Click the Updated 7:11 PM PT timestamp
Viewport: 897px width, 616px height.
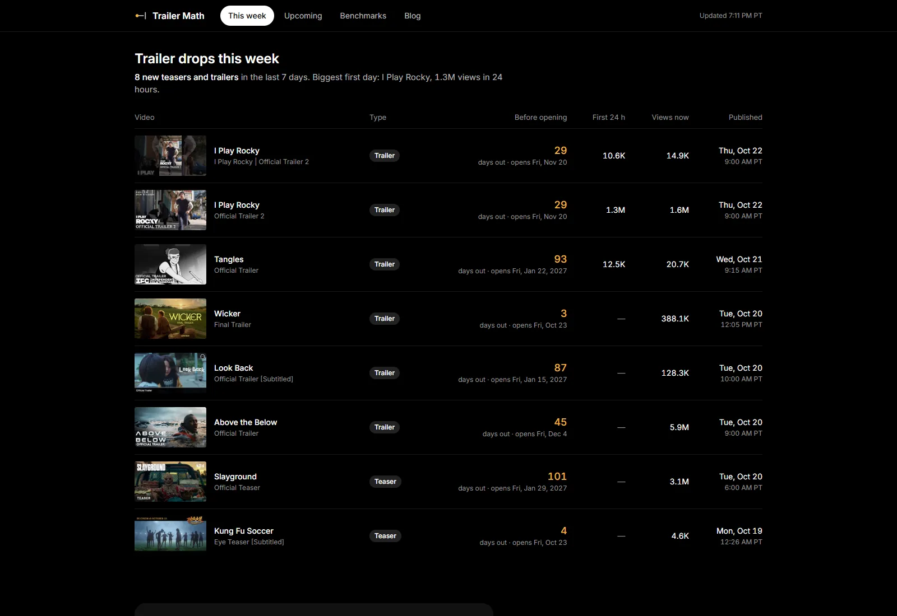731,16
